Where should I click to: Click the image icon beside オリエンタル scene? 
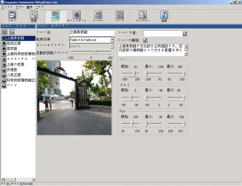(4, 59)
